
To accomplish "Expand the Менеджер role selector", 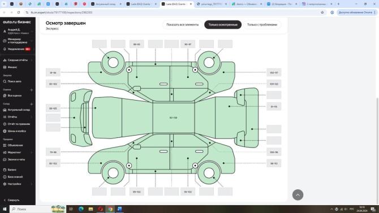I will click(17, 41).
